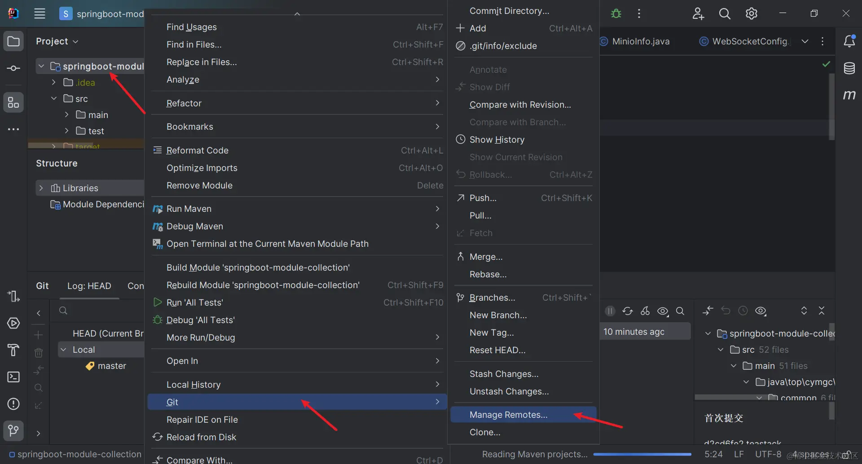862x464 pixels.
Task: Toggle the preview eye in commit details
Action: 761,311
